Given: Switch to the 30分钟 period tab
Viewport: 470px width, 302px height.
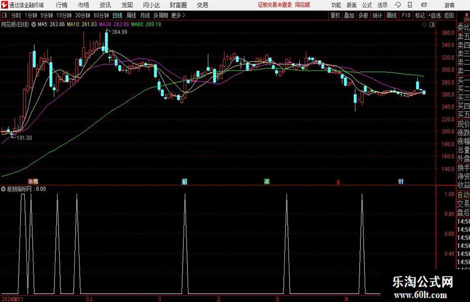Looking at the screenshot, I should coord(83,15).
